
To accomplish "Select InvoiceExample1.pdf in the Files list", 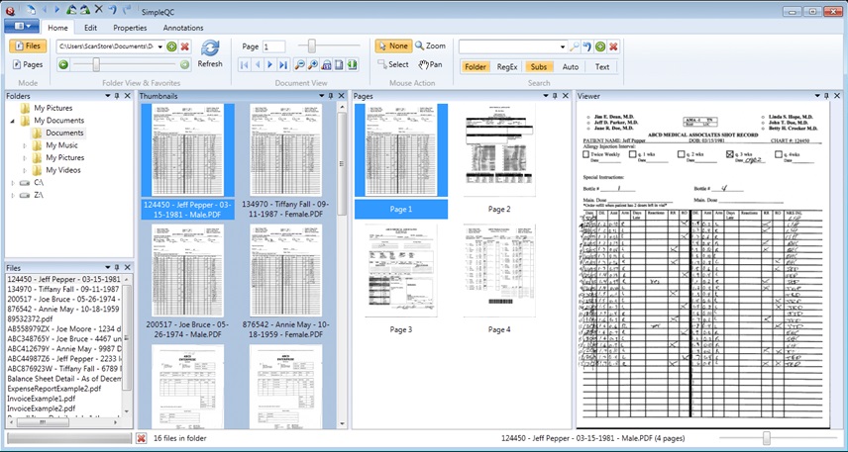I will (41, 399).
